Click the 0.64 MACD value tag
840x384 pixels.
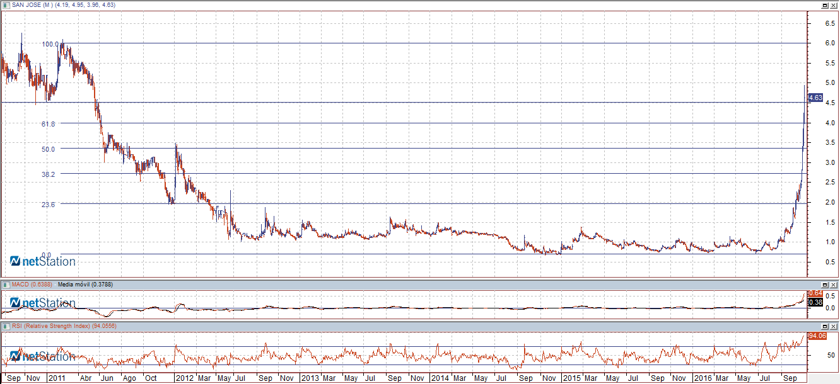[x=815, y=293]
